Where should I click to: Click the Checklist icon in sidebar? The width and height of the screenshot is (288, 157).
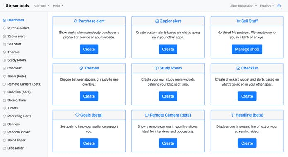(x=5, y=68)
